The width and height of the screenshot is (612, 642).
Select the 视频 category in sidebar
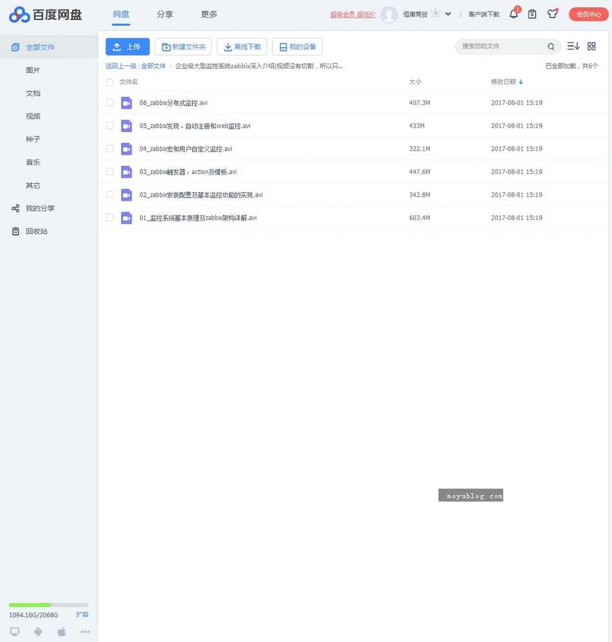33,116
